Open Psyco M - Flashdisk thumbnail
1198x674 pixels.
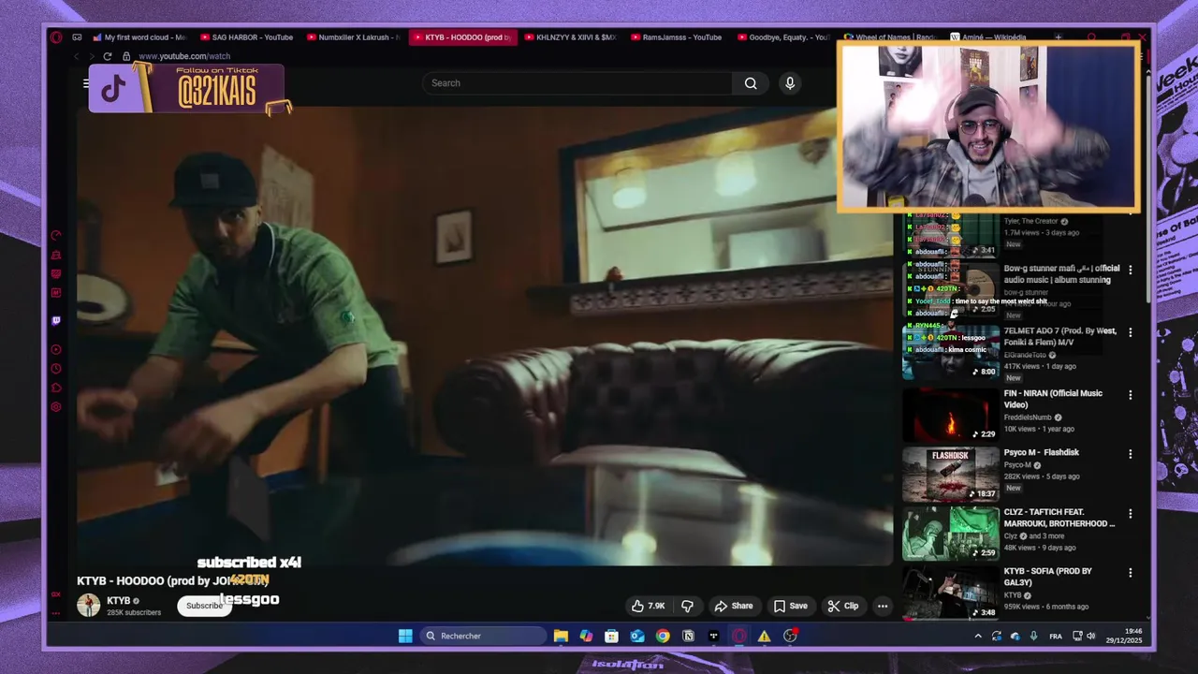pos(951,474)
